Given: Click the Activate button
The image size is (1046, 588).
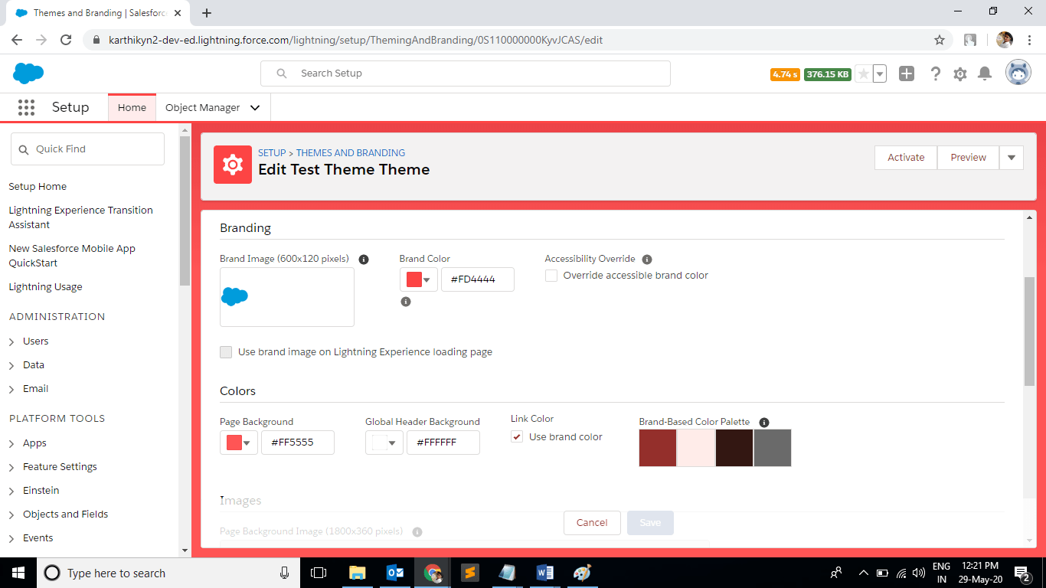Looking at the screenshot, I should (905, 157).
